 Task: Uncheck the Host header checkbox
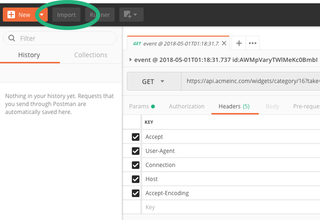pos(136,179)
